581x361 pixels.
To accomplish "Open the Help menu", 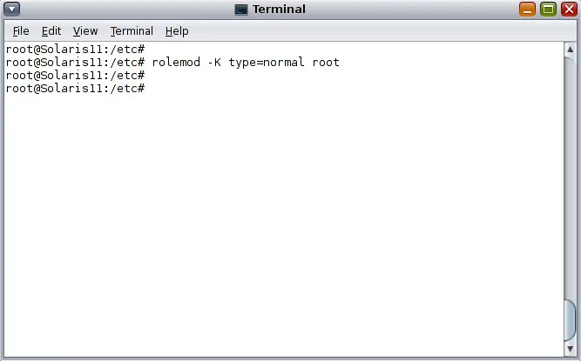I will [177, 31].
